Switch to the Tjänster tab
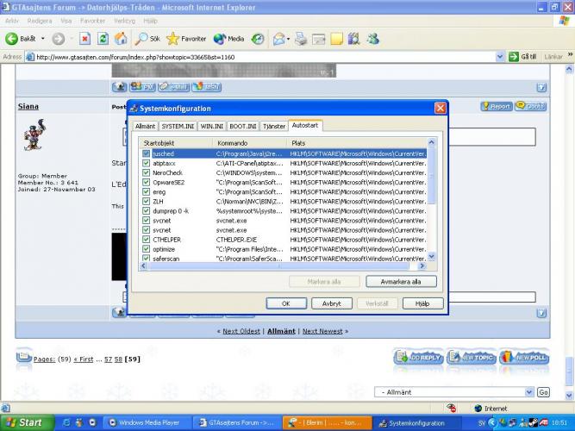The width and height of the screenshot is (575, 431). pyautogui.click(x=273, y=126)
